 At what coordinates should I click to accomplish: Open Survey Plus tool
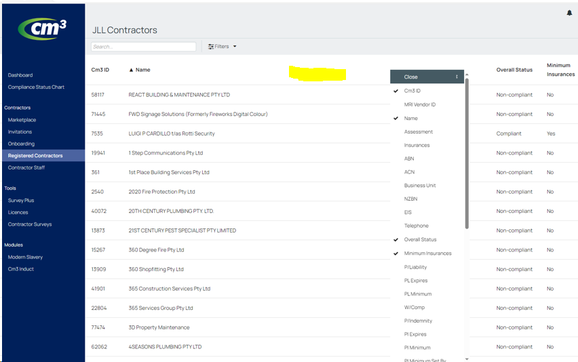(21, 201)
